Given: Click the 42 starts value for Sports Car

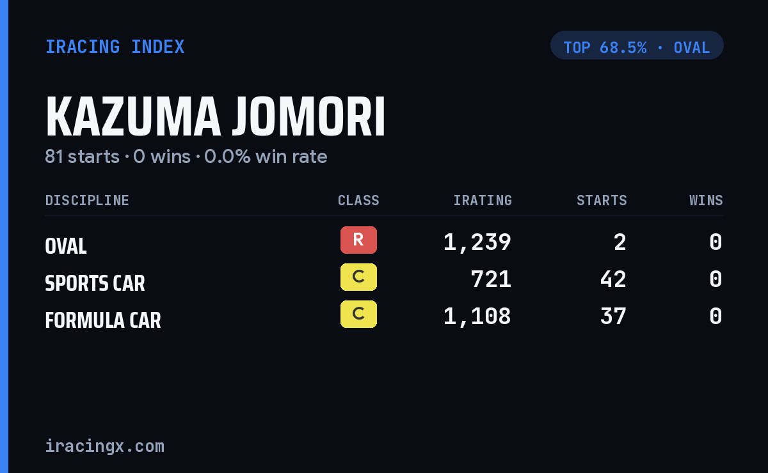Looking at the screenshot, I should click(x=613, y=280).
